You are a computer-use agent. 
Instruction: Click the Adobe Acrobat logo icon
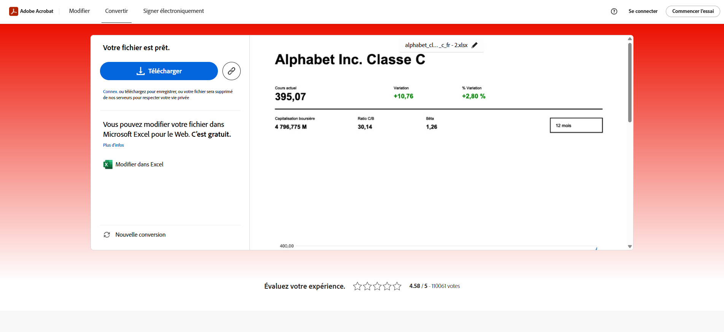click(14, 11)
